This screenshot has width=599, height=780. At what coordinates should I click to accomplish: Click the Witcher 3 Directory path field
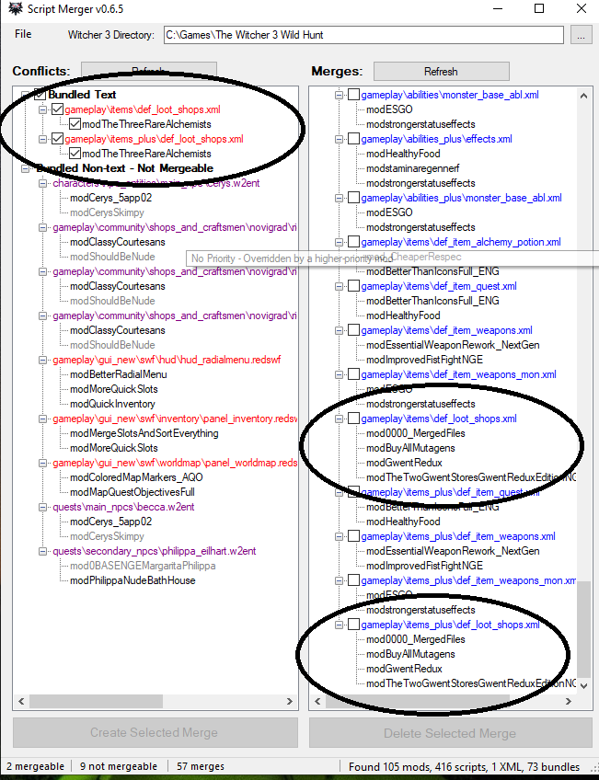click(363, 35)
